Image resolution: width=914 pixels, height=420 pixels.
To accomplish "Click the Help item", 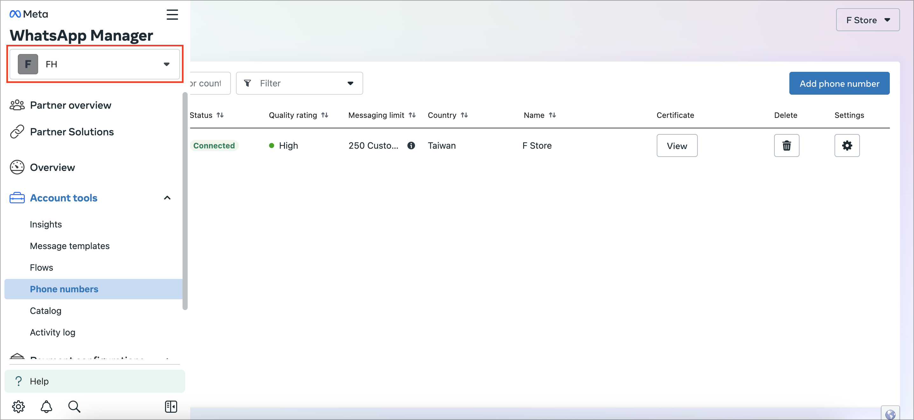I will pos(94,381).
